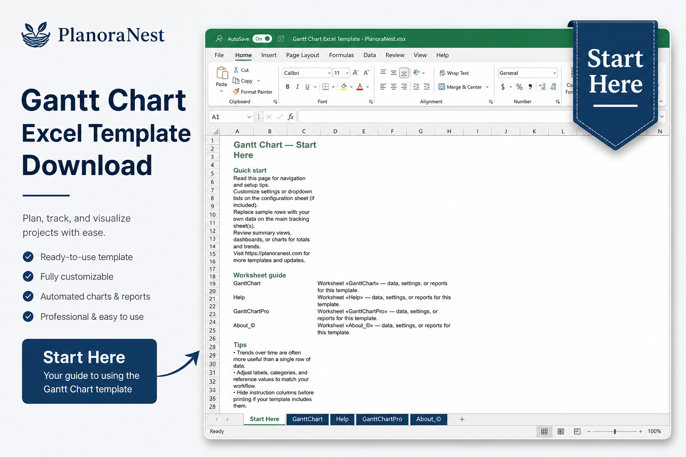Viewport: 686px width, 457px height.
Task: Apply Percent Style format
Action: 519,87
